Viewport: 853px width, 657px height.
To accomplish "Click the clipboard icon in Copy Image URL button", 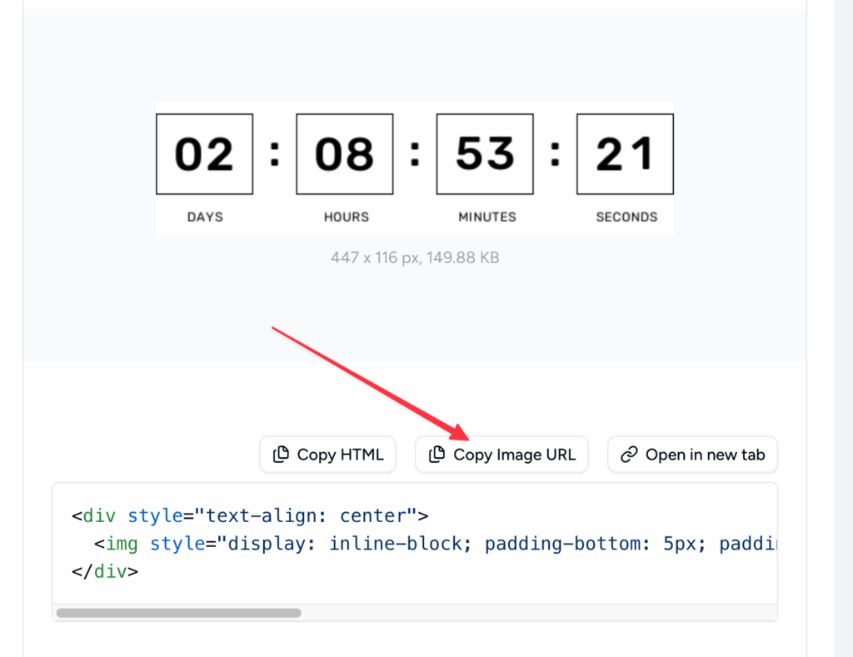I will [436, 454].
